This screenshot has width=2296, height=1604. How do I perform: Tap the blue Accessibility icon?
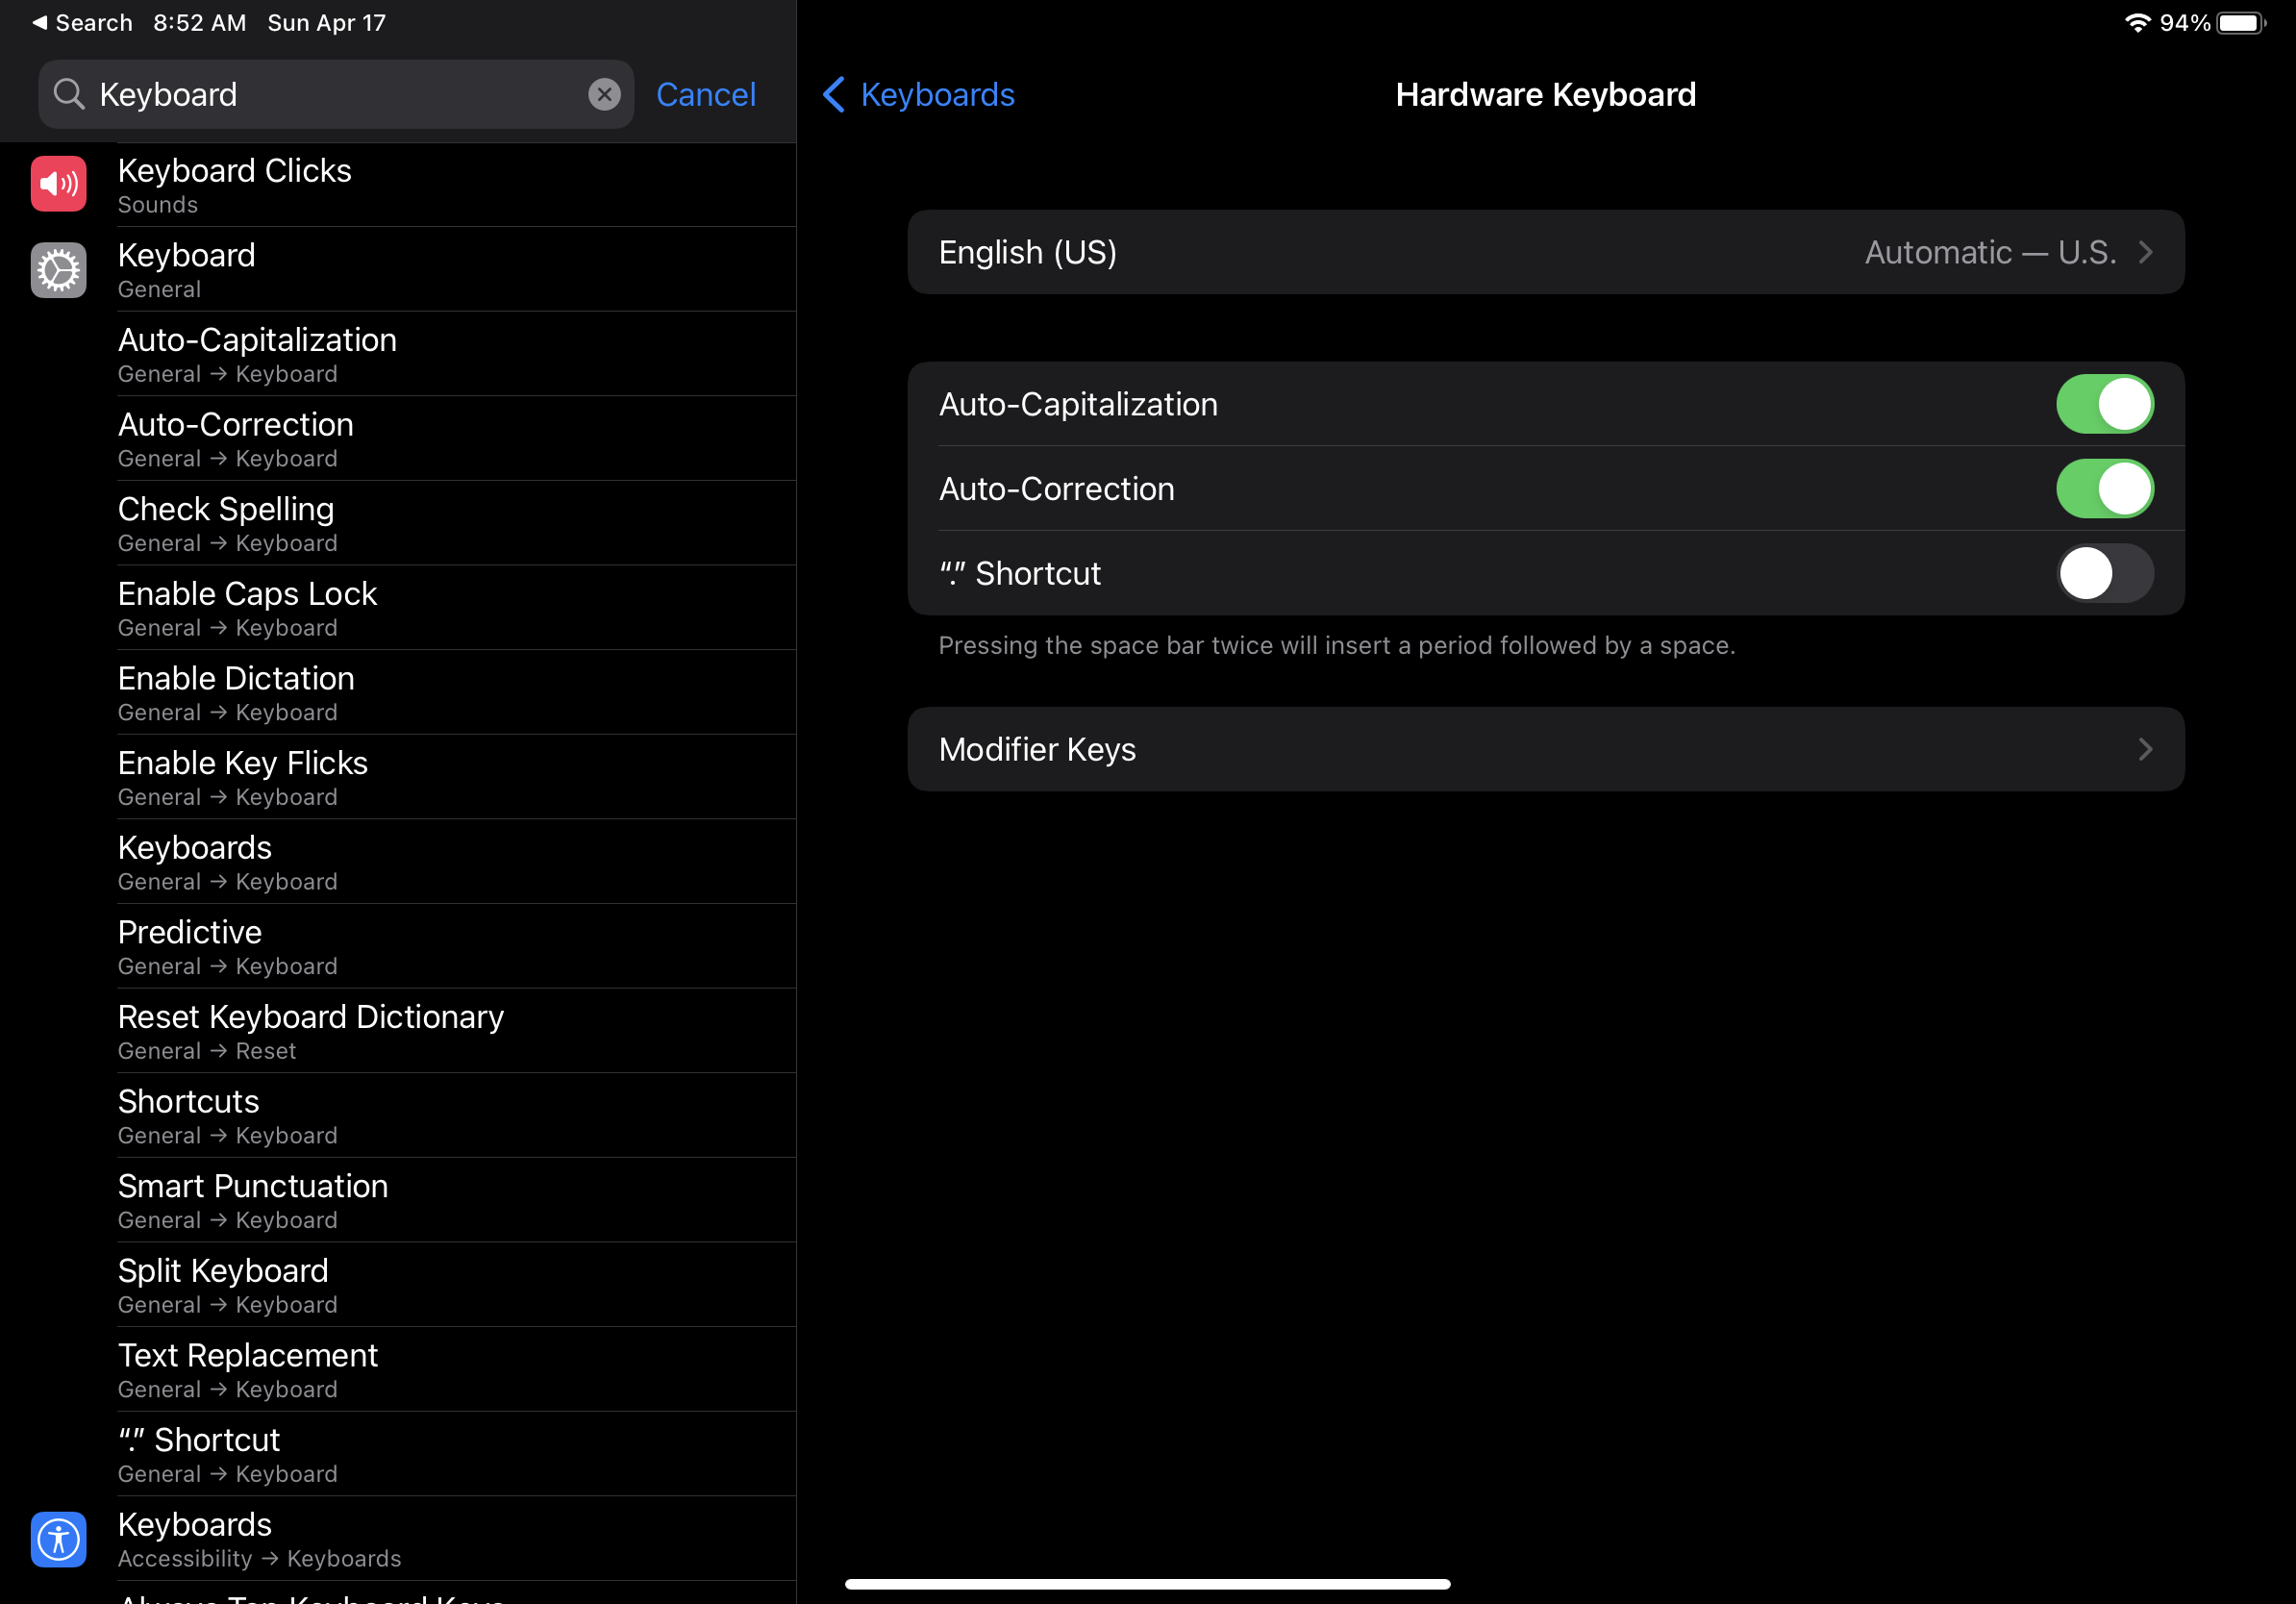tap(58, 1539)
